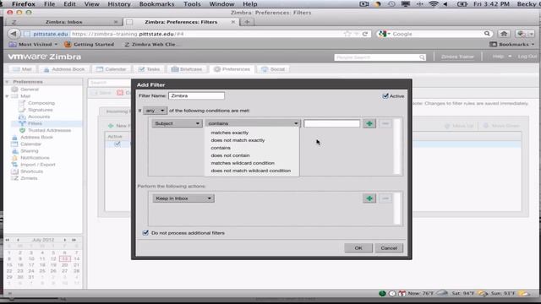Image resolution: width=541 pixels, height=304 pixels.
Task: Toggle the Active checkbox in filter list row
Action: point(117,144)
